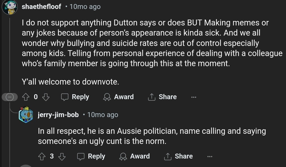Open jerry-jim-bob's user profile link
This screenshot has height=167, width=286.
coord(58,115)
